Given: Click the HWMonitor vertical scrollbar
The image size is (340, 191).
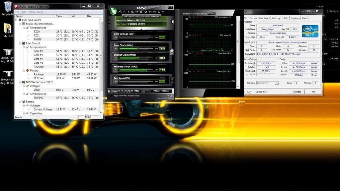Looking at the screenshot, I should point(101,66).
